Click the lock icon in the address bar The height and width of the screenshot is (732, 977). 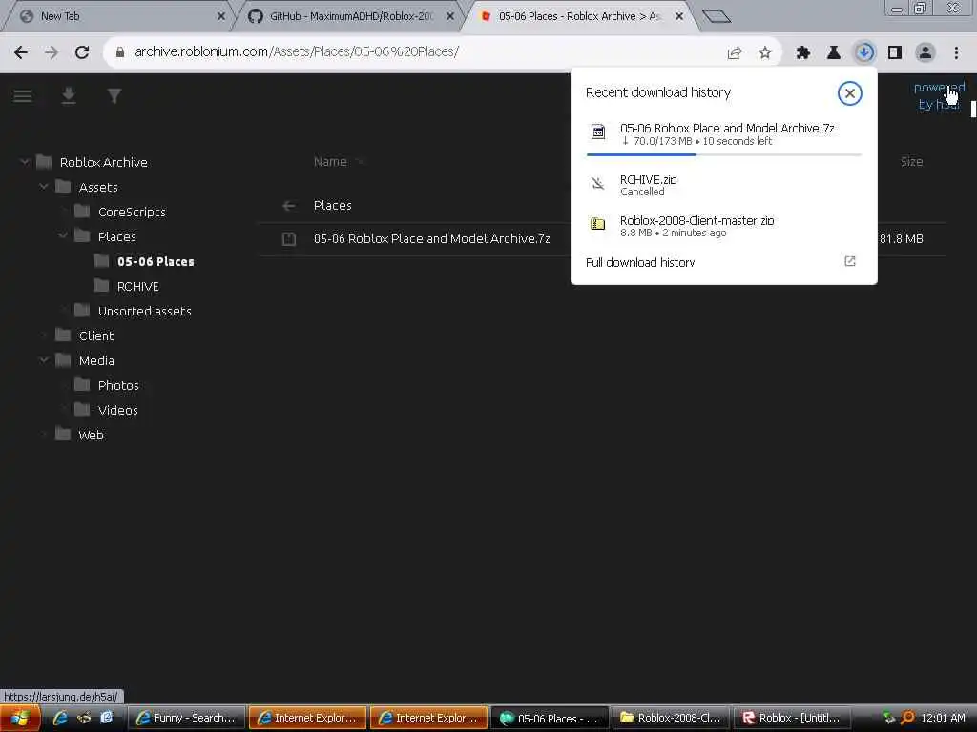point(120,52)
